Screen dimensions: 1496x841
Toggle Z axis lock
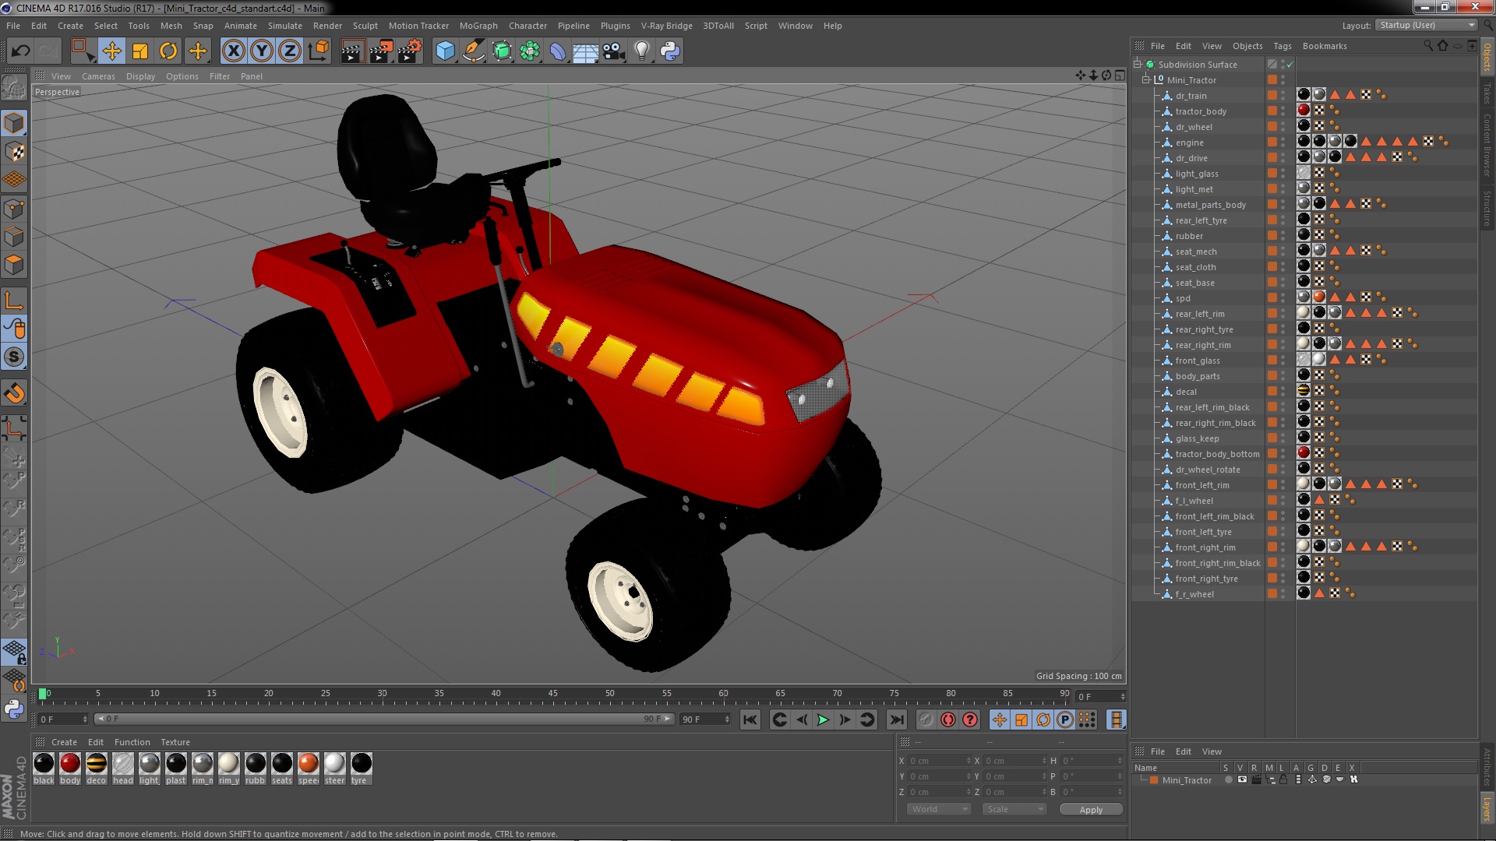[290, 51]
